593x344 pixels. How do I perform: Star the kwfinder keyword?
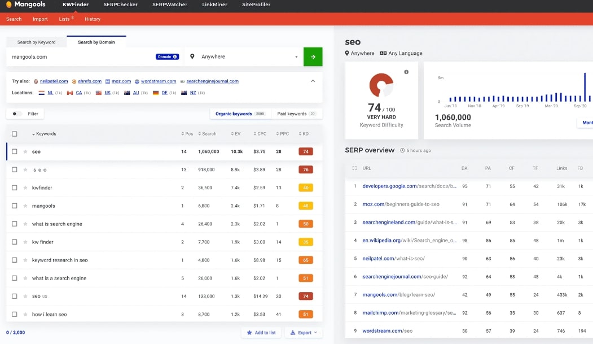[x=25, y=188]
